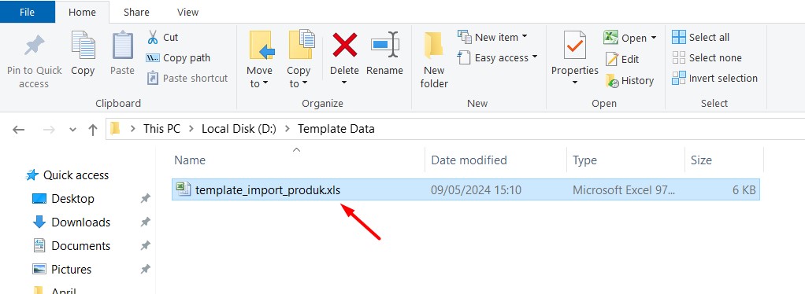Click the Cut scissors icon
This screenshot has height=294, width=805.
tap(153, 38)
